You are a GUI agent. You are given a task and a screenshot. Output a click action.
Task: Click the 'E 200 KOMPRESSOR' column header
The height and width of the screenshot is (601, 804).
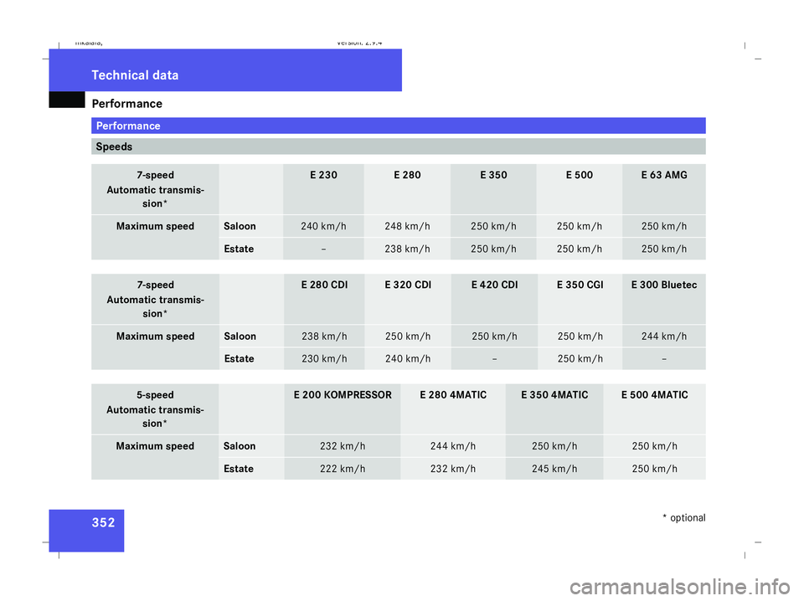point(343,395)
